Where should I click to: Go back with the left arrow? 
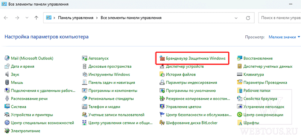click(x=6, y=18)
